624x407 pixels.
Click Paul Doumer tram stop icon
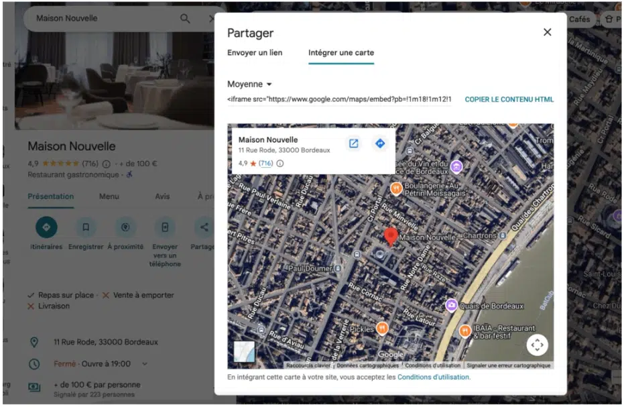[338, 268]
